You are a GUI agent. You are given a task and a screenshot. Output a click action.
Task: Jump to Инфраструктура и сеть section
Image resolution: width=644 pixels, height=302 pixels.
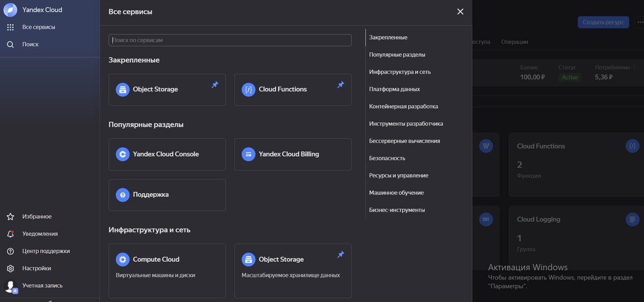pyautogui.click(x=400, y=72)
